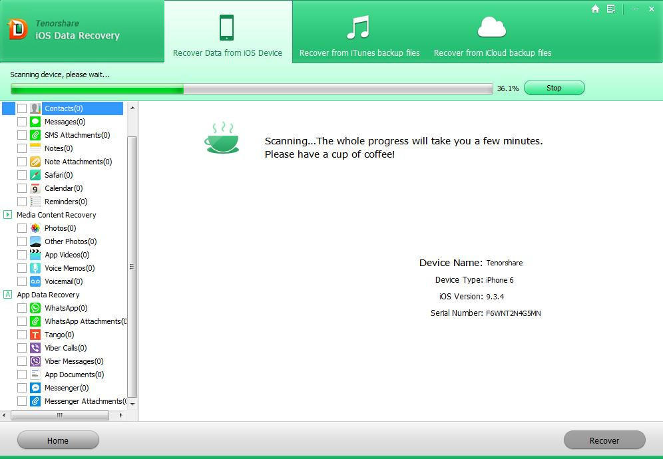This screenshot has width=663, height=459.
Task: Select Voicemail(0) in the list
Action: (x=63, y=281)
